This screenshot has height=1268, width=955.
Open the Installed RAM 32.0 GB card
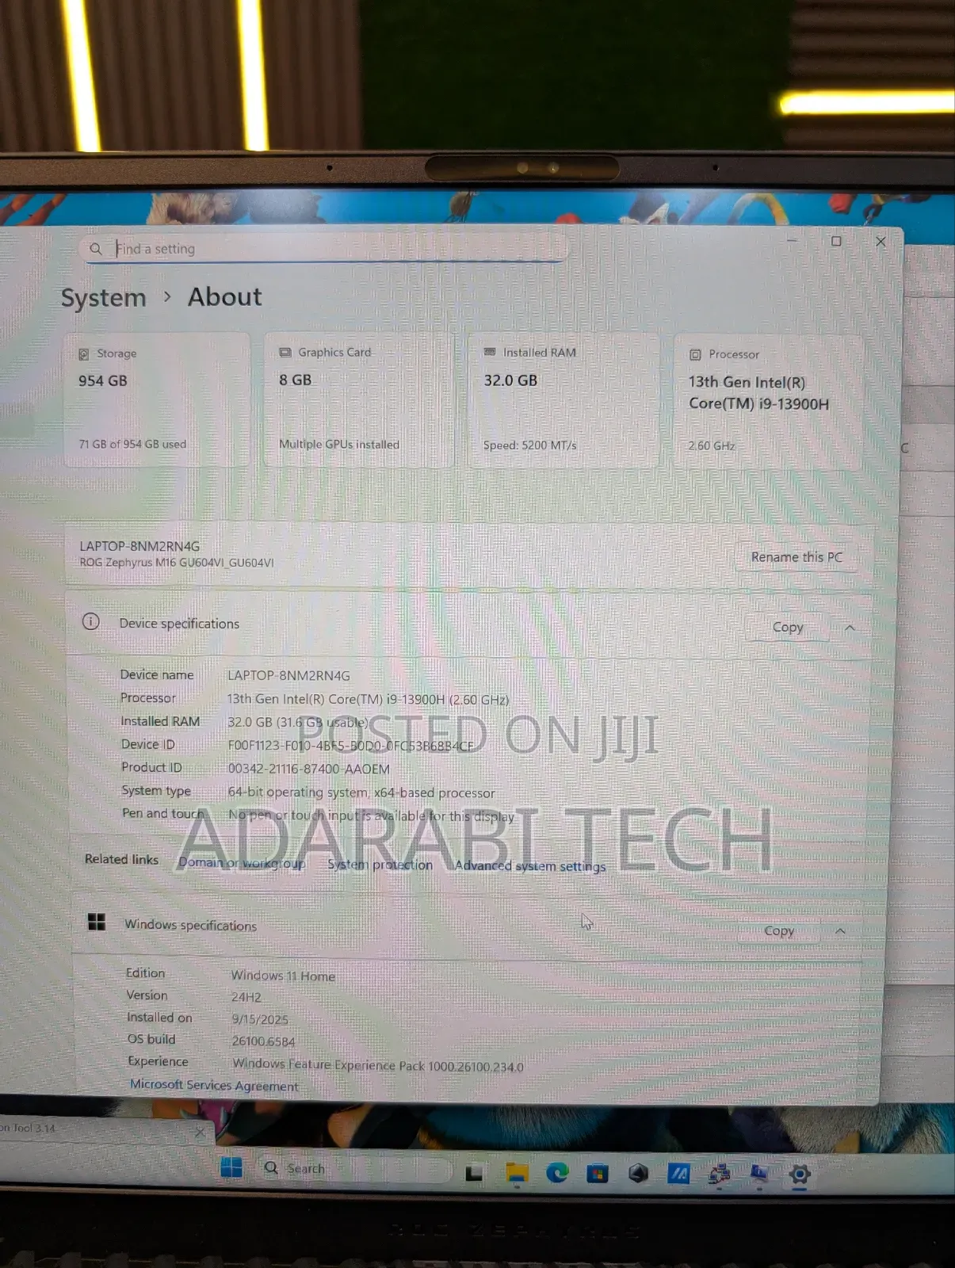pos(563,399)
